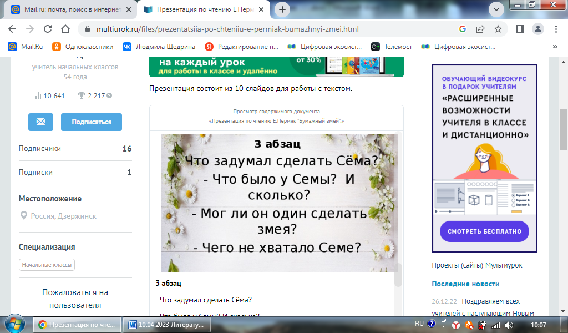Open the browser side panel
Screen dimensions: 568x333
[x=520, y=29]
